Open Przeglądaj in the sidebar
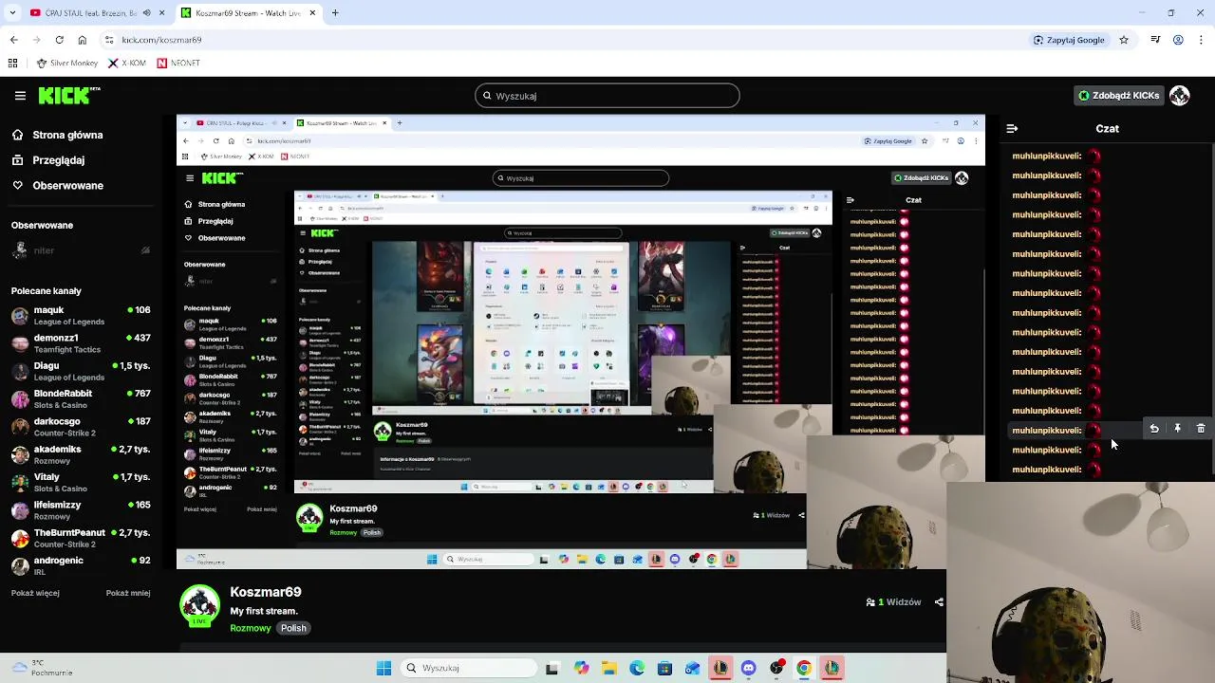This screenshot has width=1215, height=683. (47, 160)
